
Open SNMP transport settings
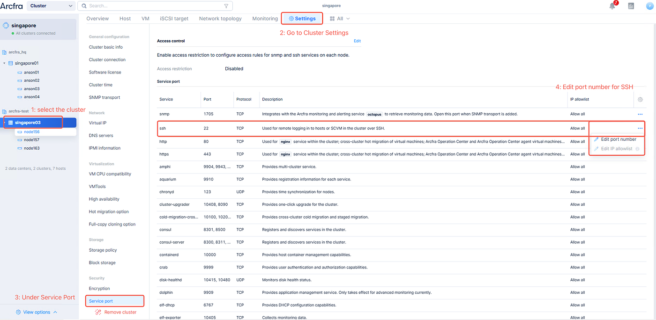click(104, 98)
